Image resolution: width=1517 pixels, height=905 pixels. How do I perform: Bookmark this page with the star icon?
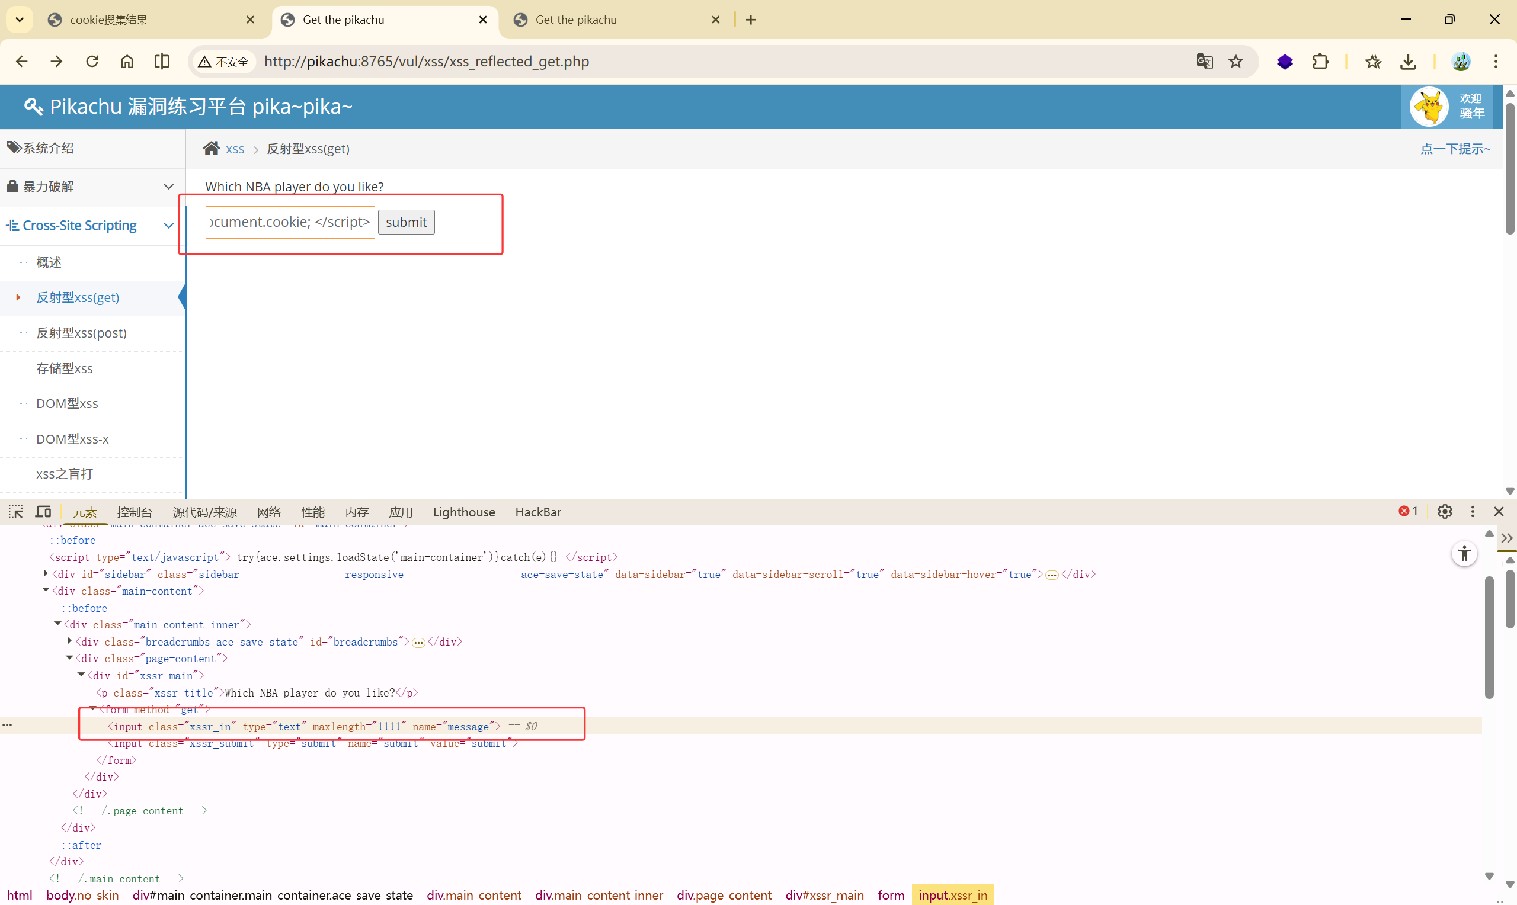coord(1236,62)
